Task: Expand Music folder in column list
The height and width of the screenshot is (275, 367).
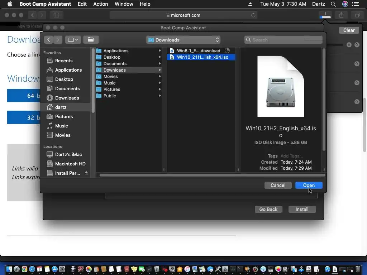Action: (159, 83)
